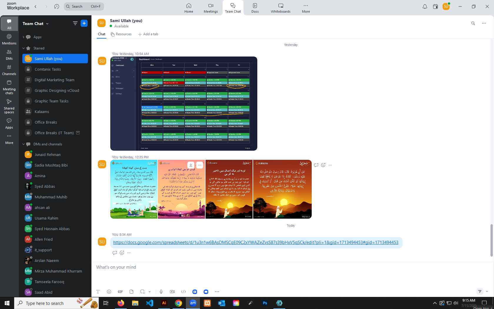The image size is (494, 309).
Task: Attach a file in the composer
Action: pos(131,292)
